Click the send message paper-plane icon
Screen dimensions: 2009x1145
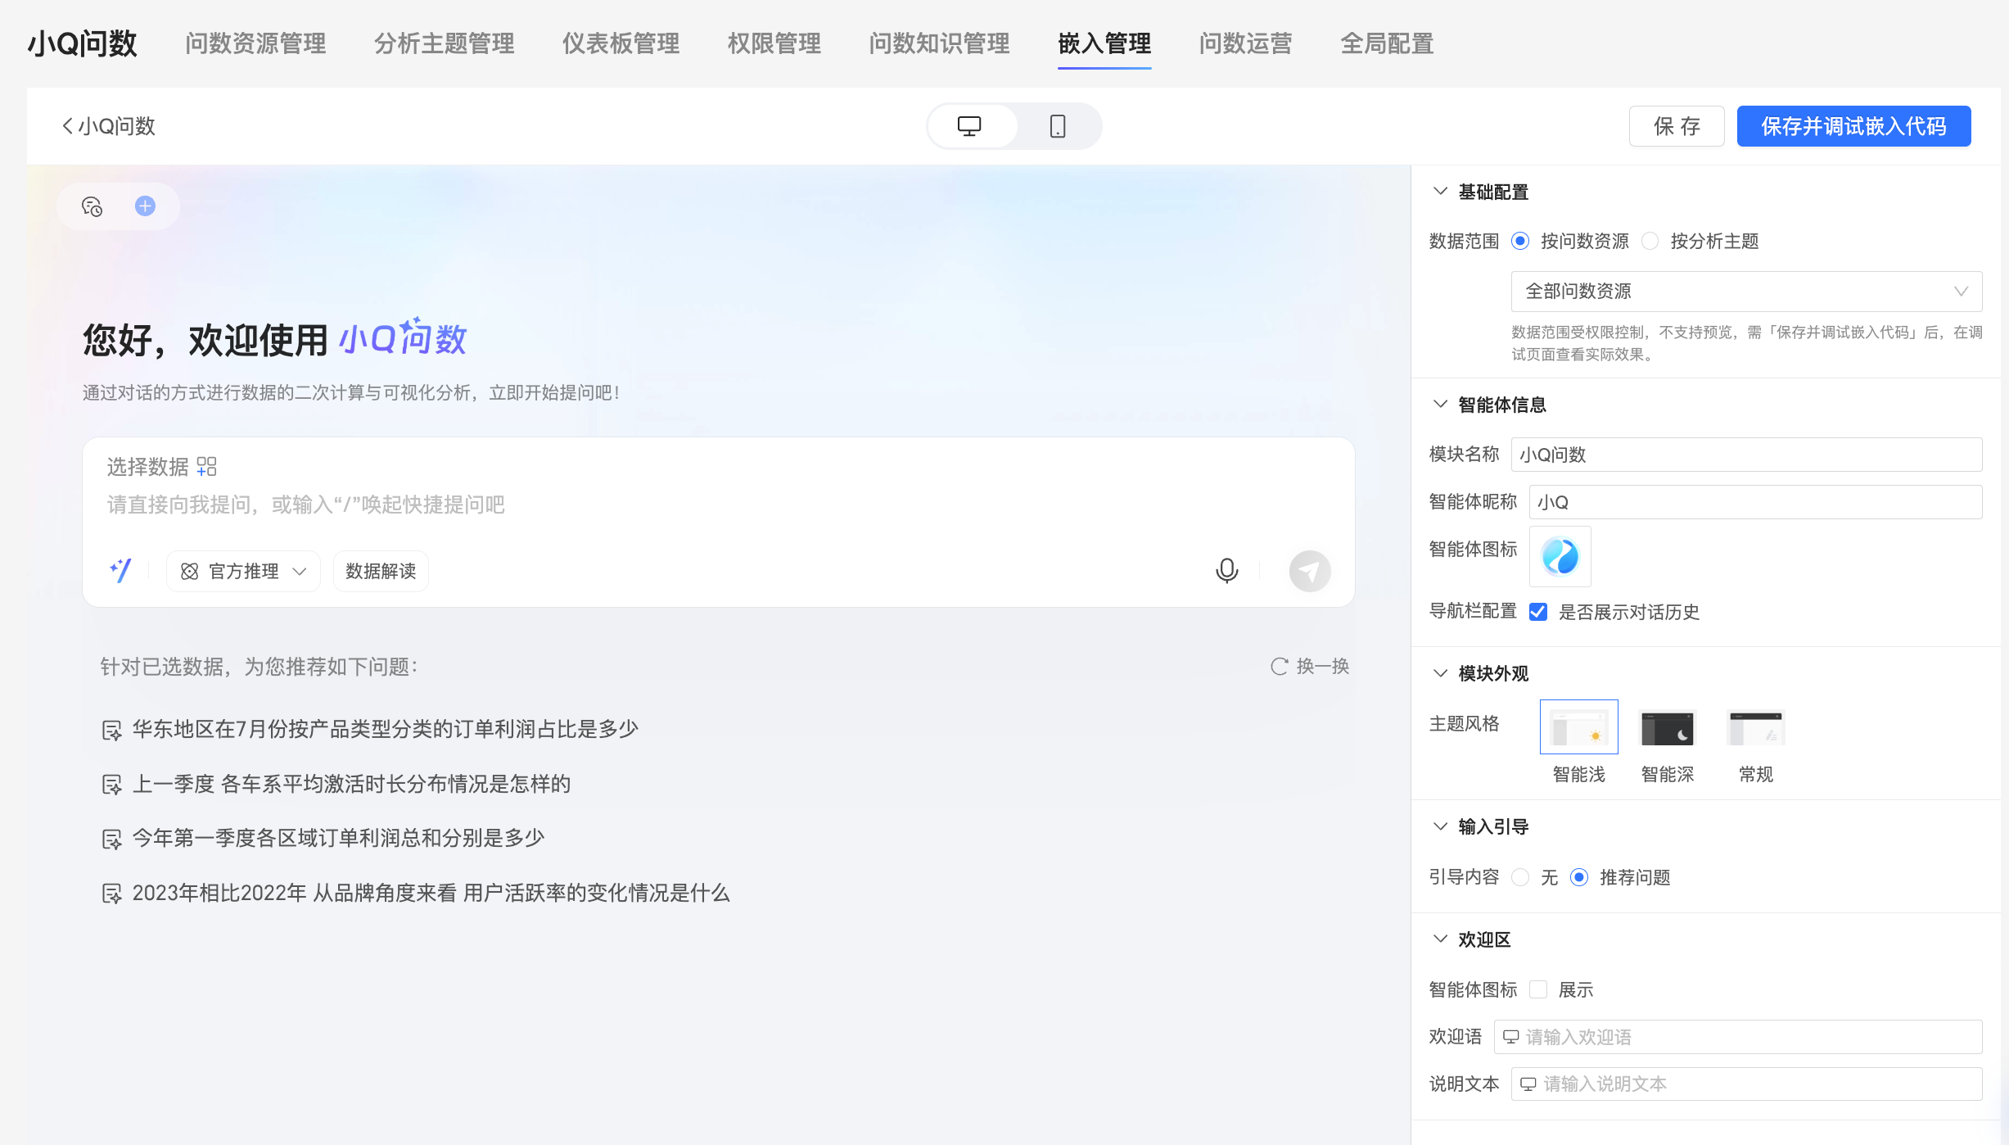[x=1309, y=571]
